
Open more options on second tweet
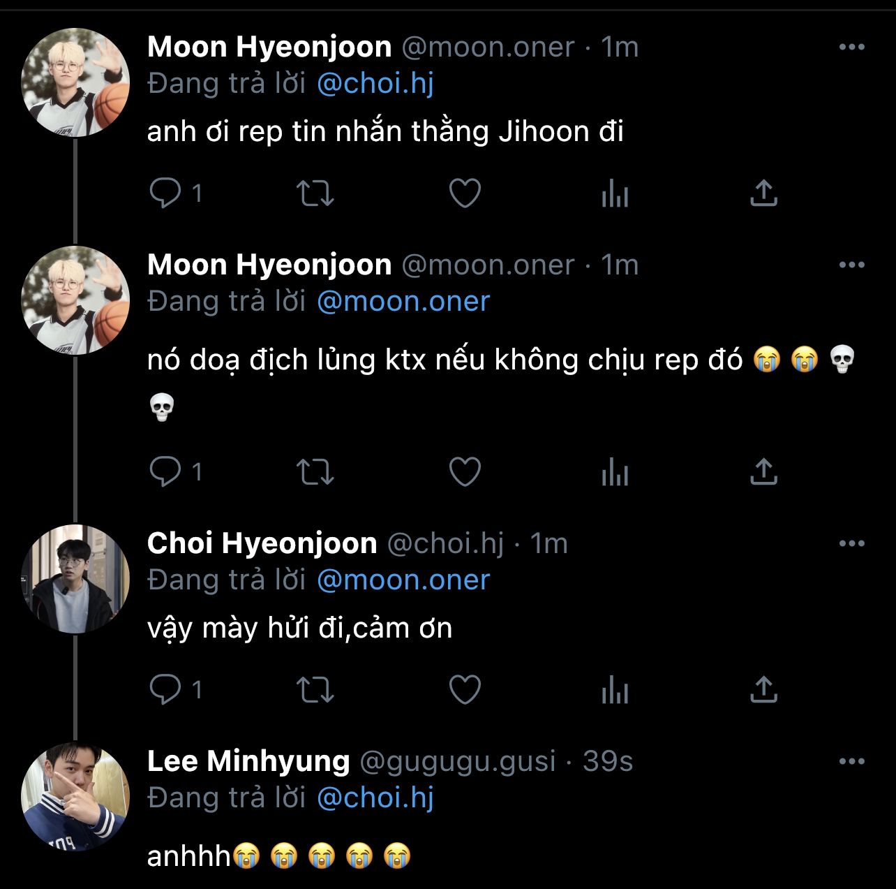point(851,265)
